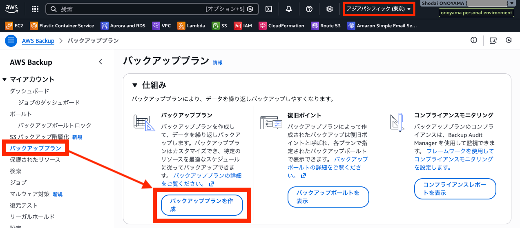
Task: Open バックアップボールトロック in sidebar
Action: [x=55, y=125]
